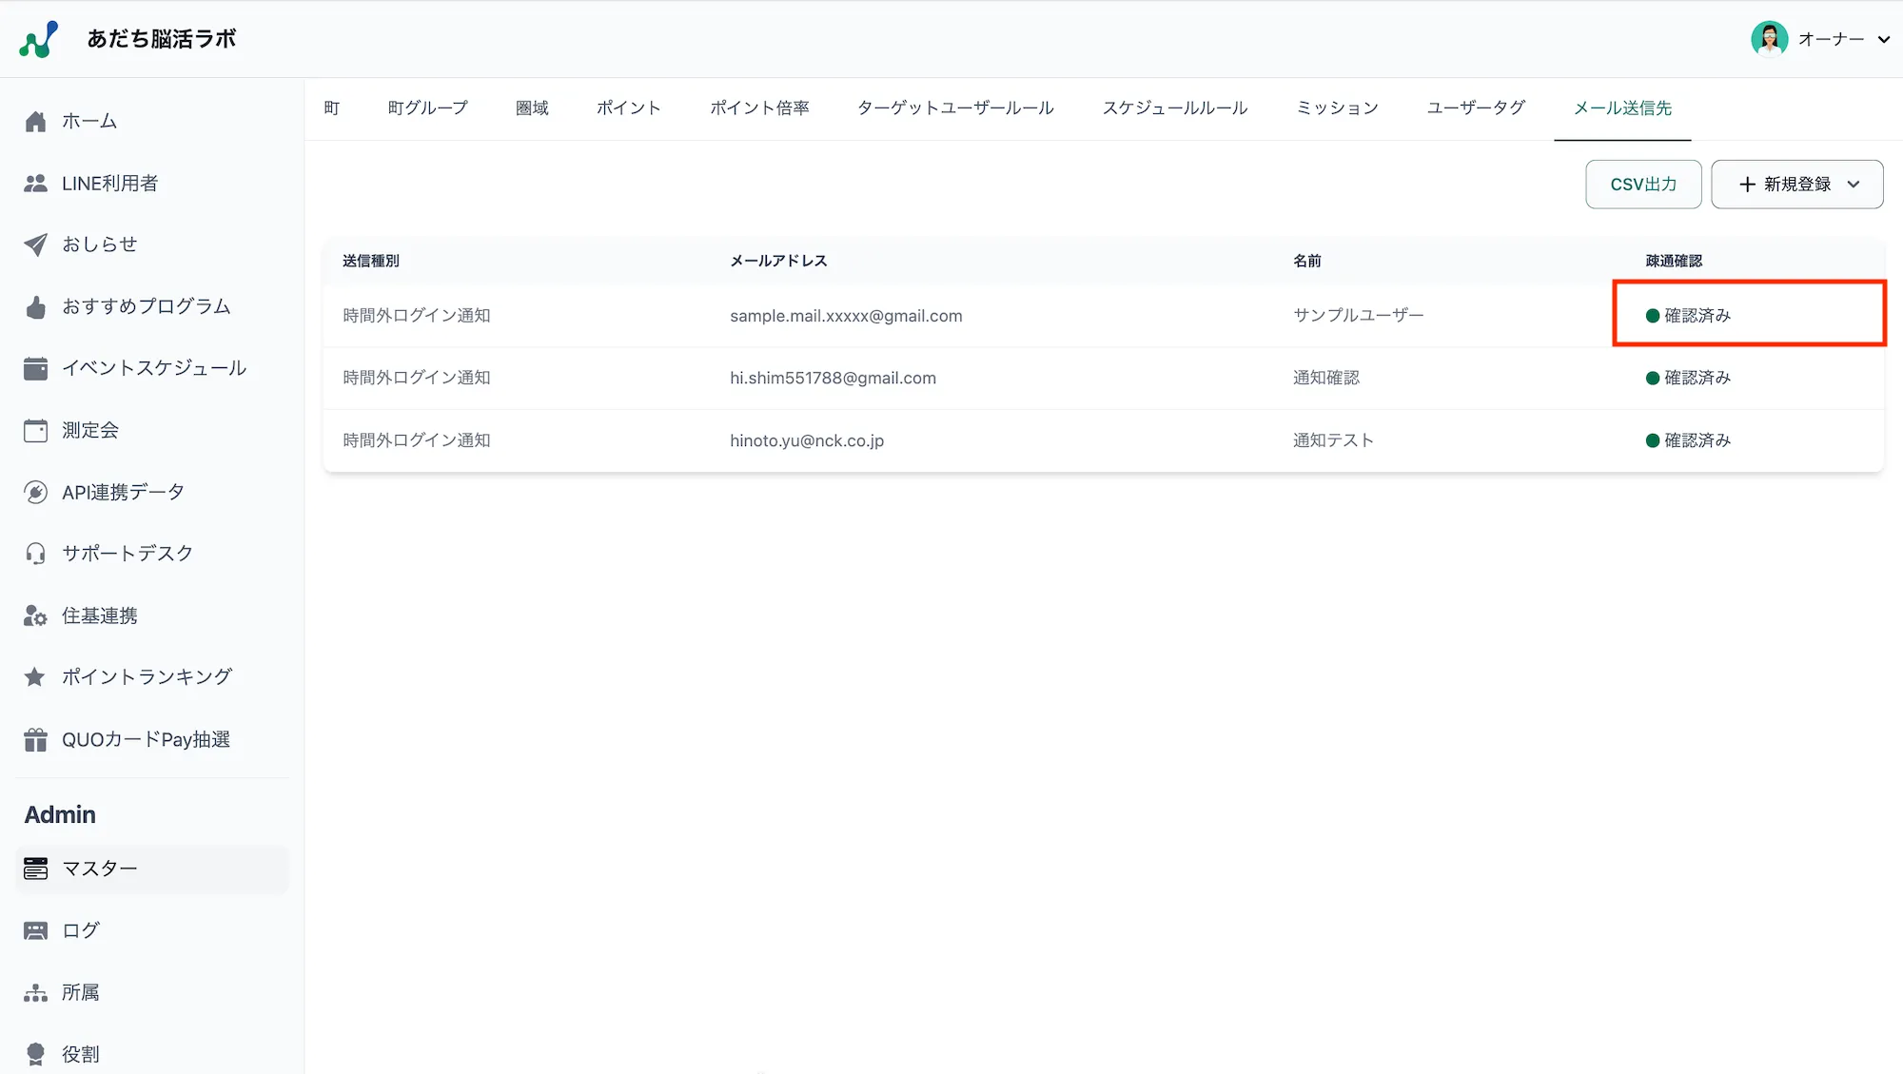The width and height of the screenshot is (1903, 1074).
Task: Click the おすすめプログラム thumbs-up icon
Action: [x=35, y=306]
